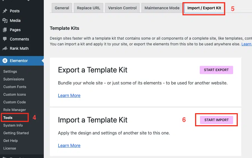Open Learn More link under Export Kit
This screenshot has width=252, height=158.
69,96
